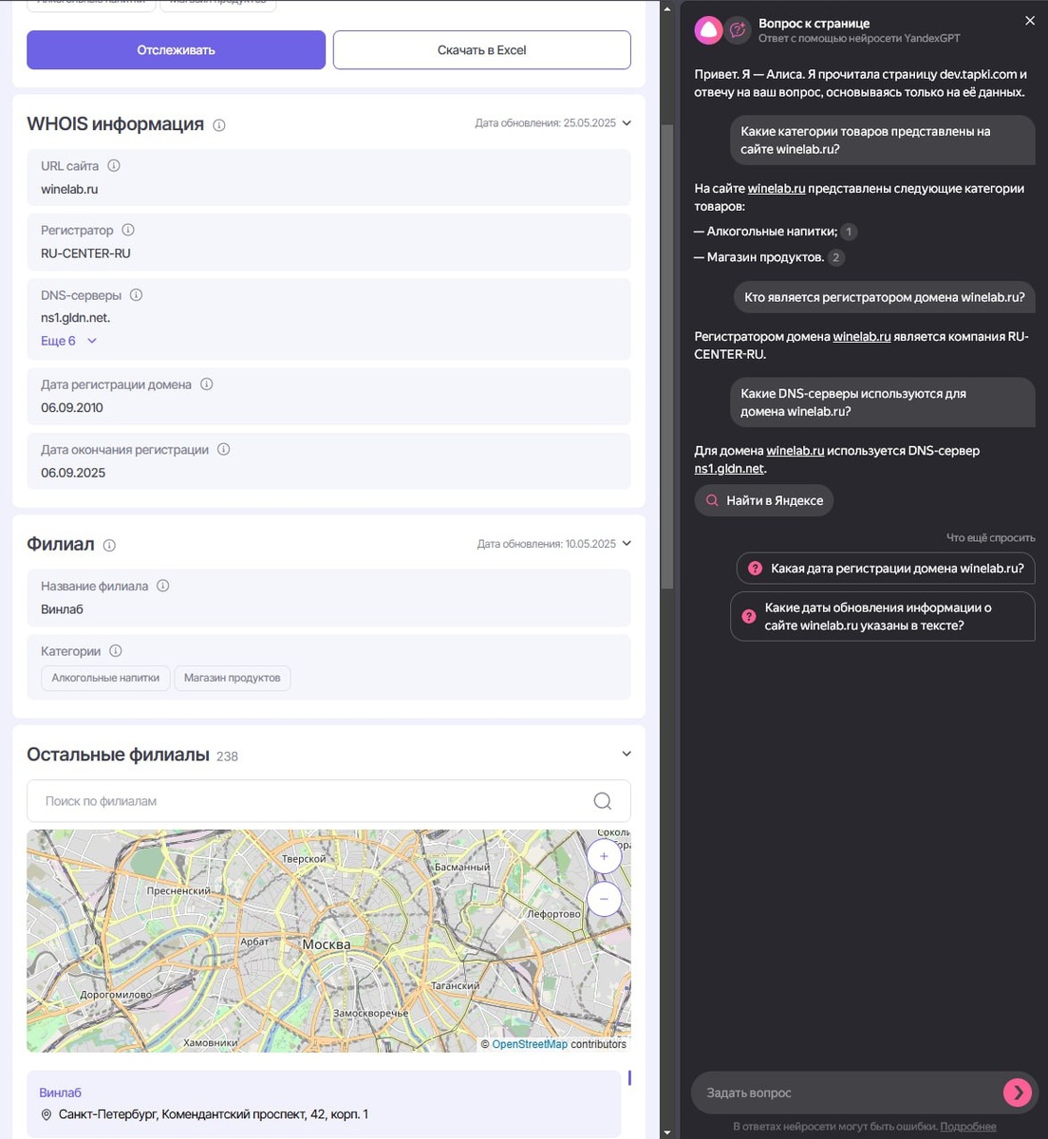
Task: Open the OpenStreetMap attribution link
Action: pos(530,1044)
